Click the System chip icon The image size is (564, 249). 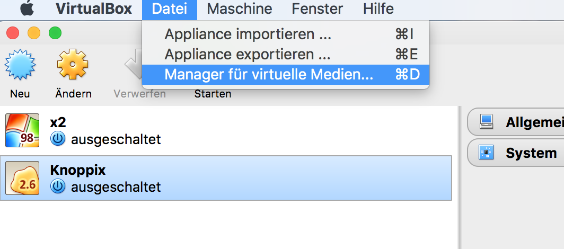click(x=486, y=153)
